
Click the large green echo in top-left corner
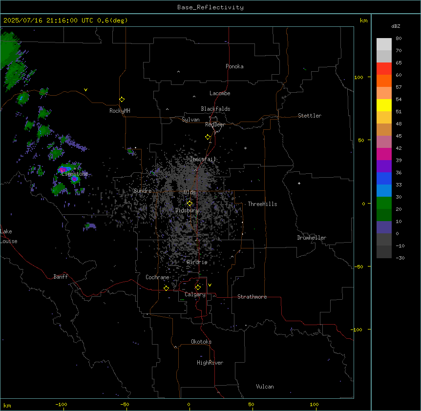[10, 50]
